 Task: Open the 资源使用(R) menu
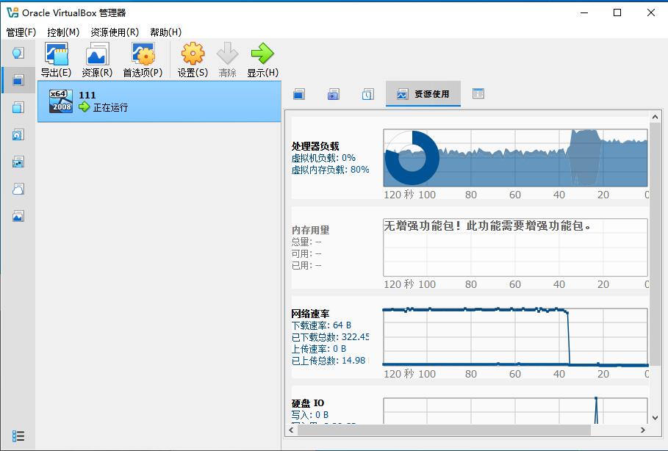click(115, 32)
